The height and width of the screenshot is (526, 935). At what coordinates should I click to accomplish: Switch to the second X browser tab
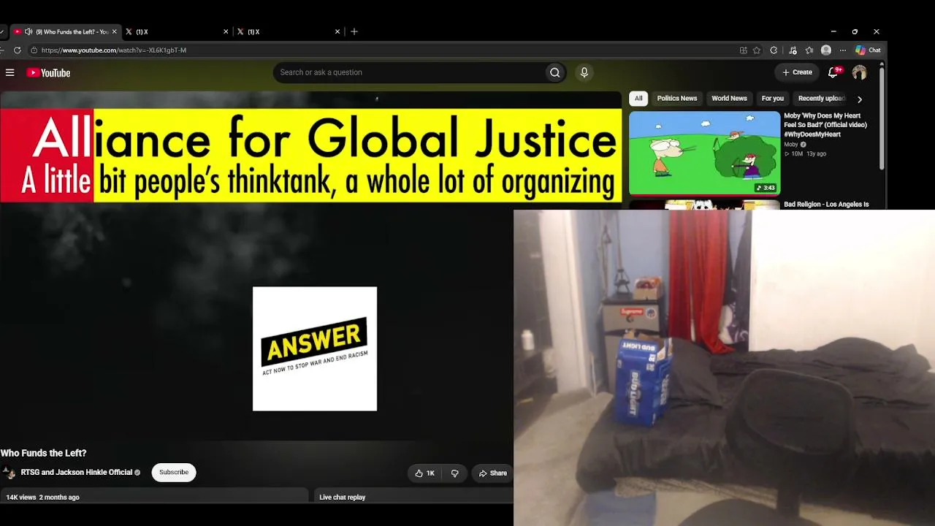[x=177, y=31]
